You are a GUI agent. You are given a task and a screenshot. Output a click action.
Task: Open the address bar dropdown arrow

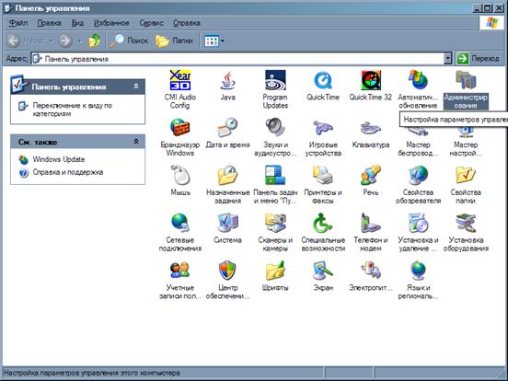tap(448, 59)
